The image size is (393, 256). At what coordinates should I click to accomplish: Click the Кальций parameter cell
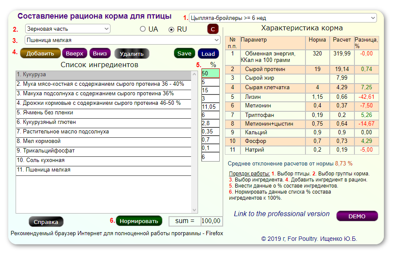[273, 133]
